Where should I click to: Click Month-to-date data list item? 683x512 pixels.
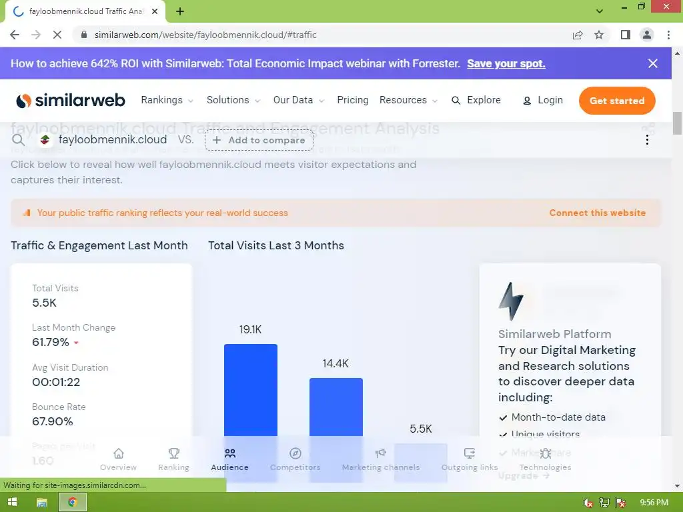[x=558, y=417]
